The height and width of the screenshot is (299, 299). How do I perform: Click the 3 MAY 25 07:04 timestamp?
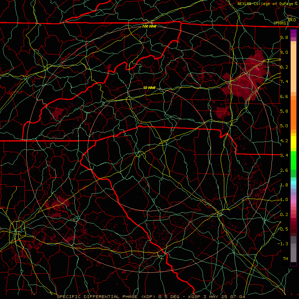(x=224, y=297)
